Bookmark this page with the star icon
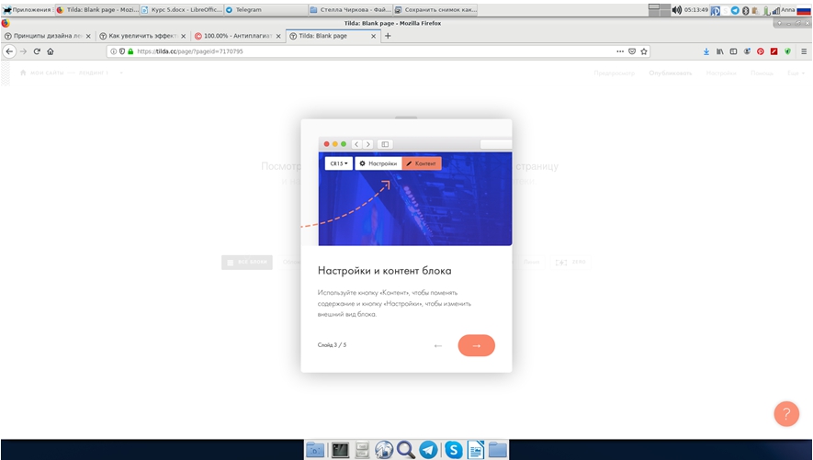The image size is (813, 460). tap(643, 51)
